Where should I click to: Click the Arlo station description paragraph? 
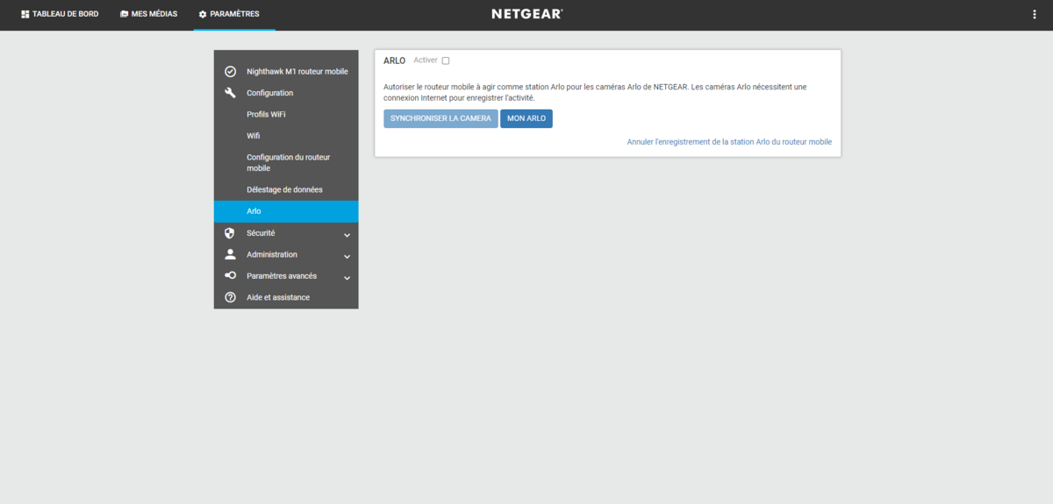click(595, 92)
